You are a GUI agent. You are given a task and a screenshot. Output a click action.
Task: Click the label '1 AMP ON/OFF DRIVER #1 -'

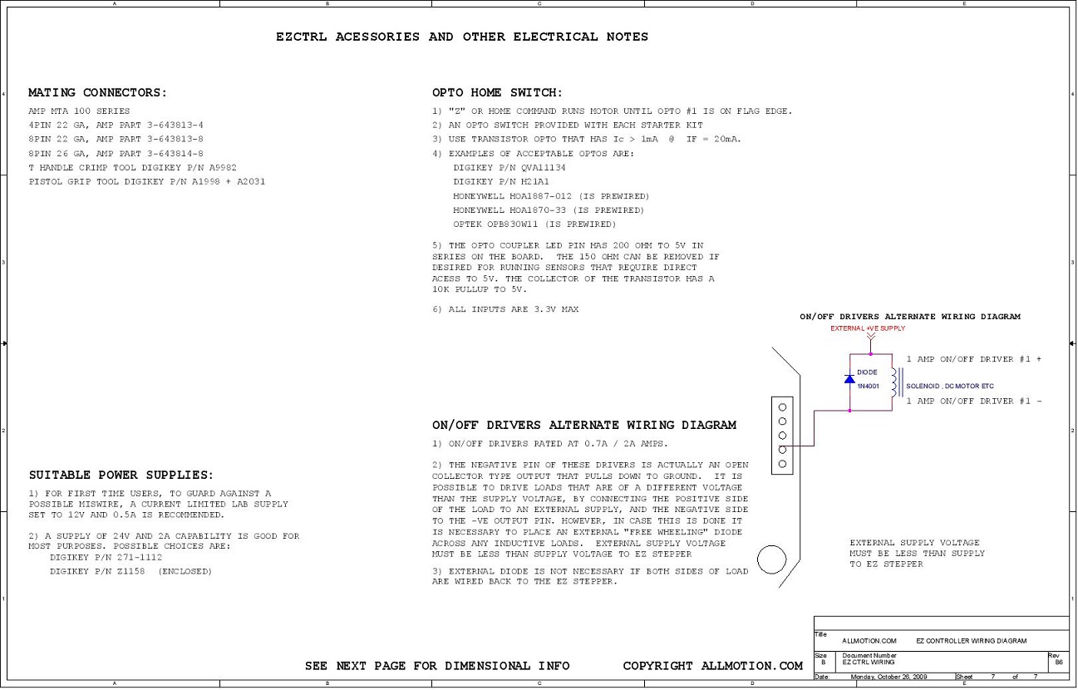[974, 401]
